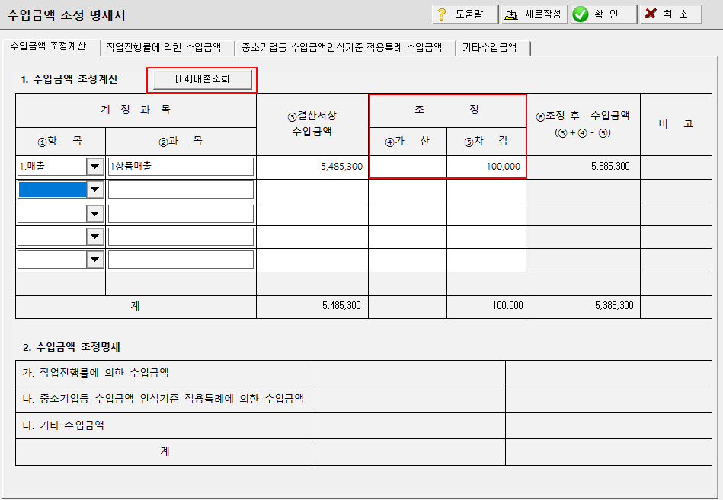Click 5,485,300 in the 1.매출 row

click(x=341, y=167)
